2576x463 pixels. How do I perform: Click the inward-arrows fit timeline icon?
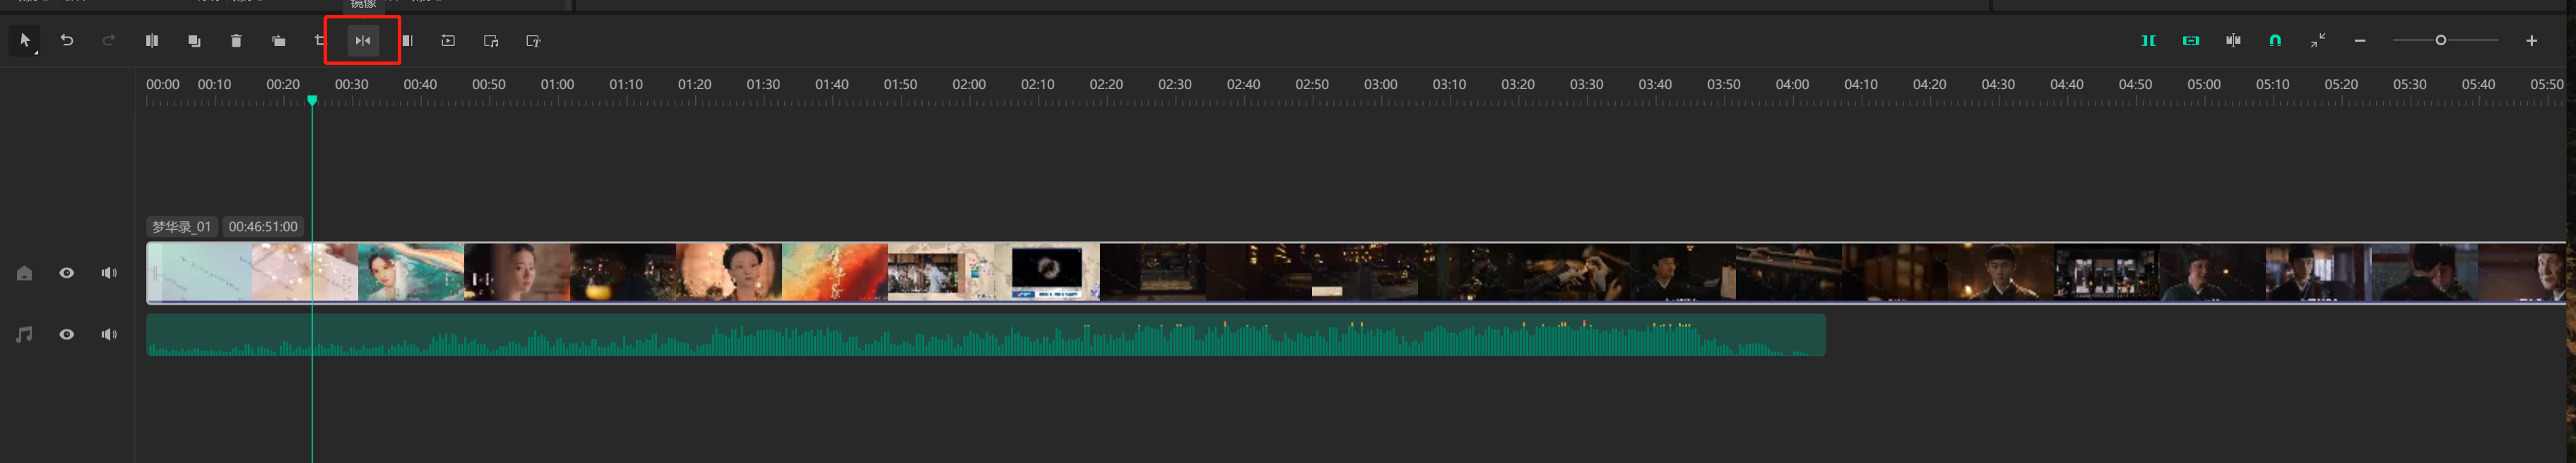pos(2318,40)
